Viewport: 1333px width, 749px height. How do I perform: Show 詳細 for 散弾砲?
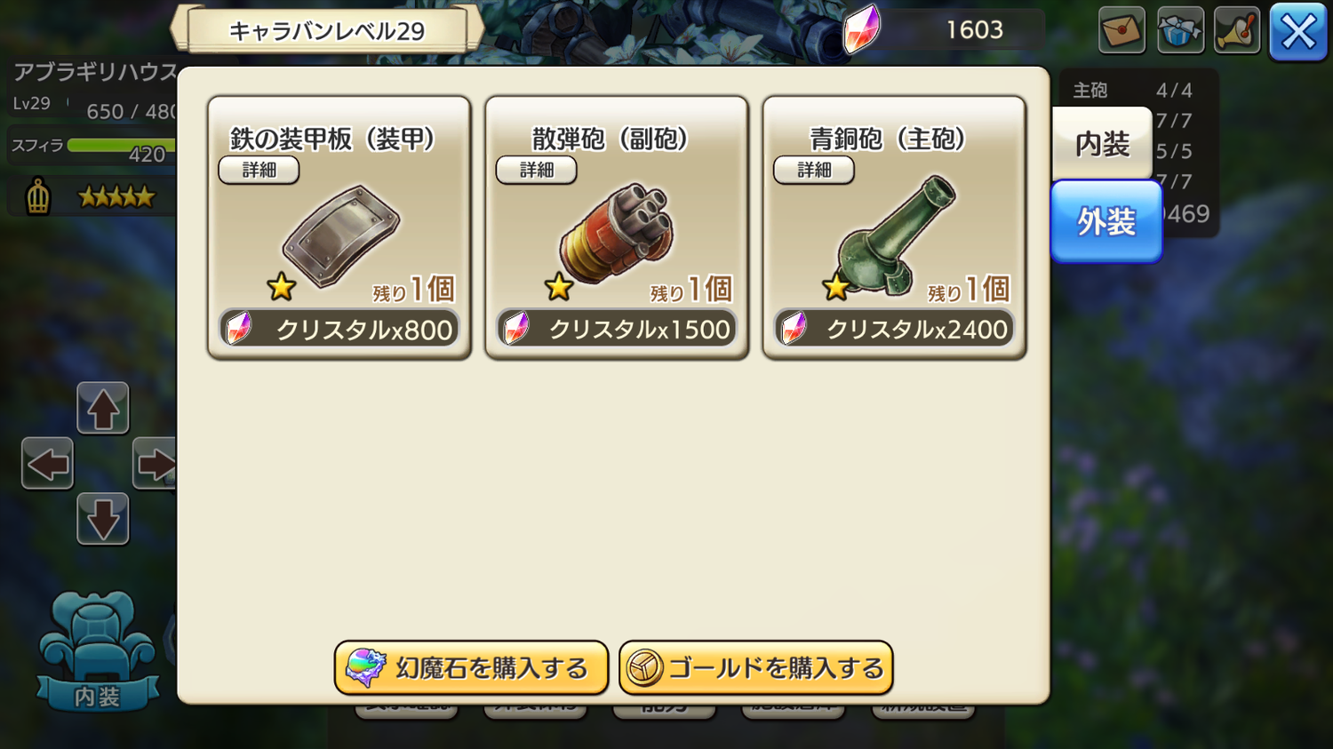coord(536,170)
